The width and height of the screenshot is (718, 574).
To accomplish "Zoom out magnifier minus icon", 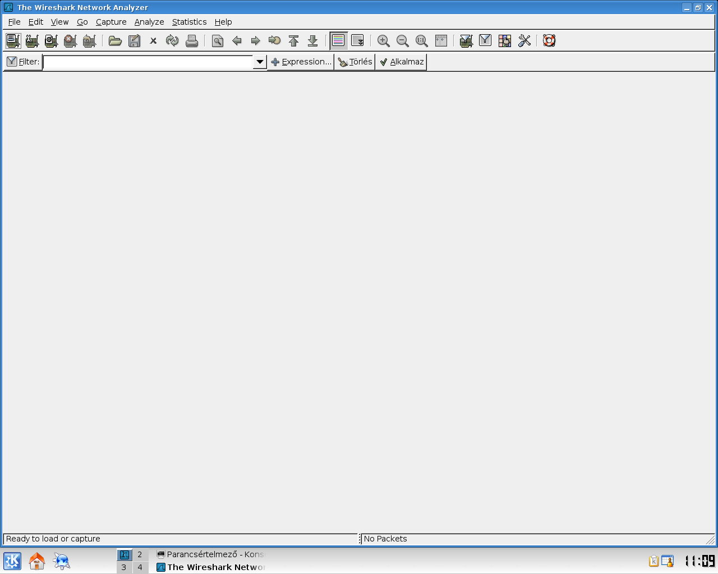I will [x=402, y=40].
